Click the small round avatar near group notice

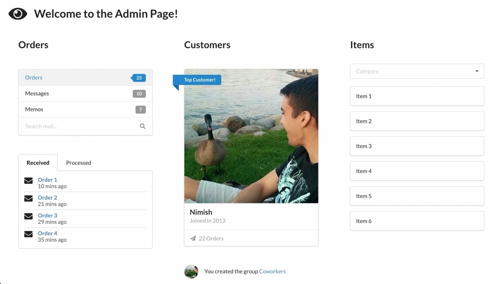[191, 271]
